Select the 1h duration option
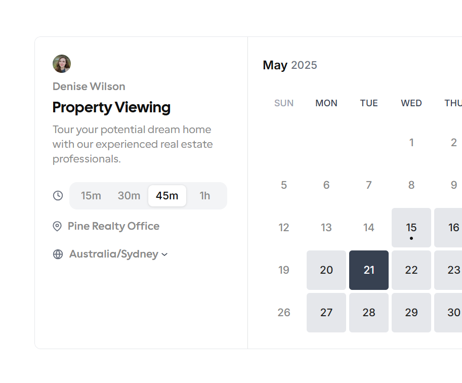Viewport: 462px width, 383px height. click(x=205, y=196)
